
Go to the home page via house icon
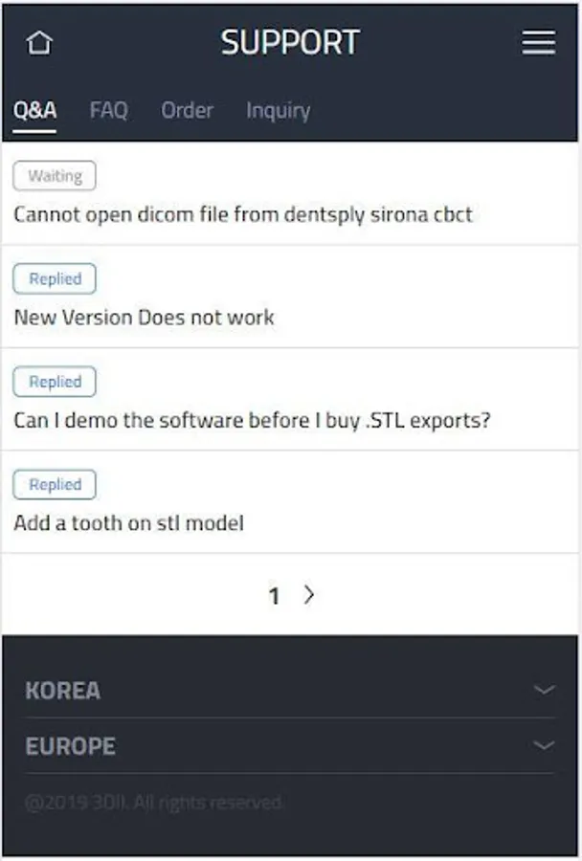39,42
